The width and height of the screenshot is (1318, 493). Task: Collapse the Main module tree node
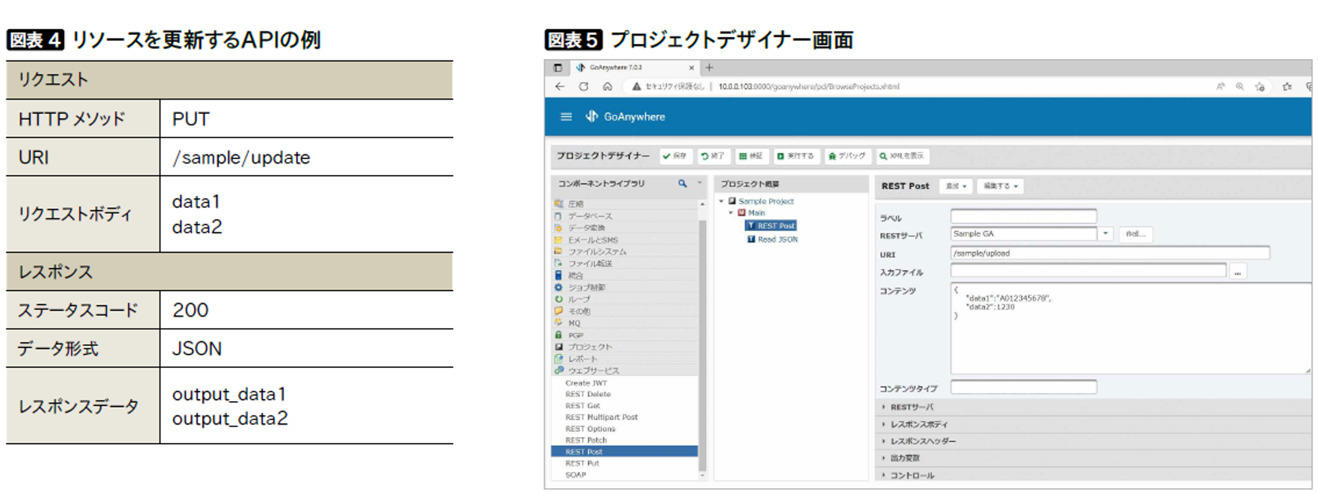[730, 213]
